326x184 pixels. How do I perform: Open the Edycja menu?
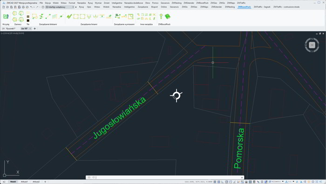(x=48, y=3)
